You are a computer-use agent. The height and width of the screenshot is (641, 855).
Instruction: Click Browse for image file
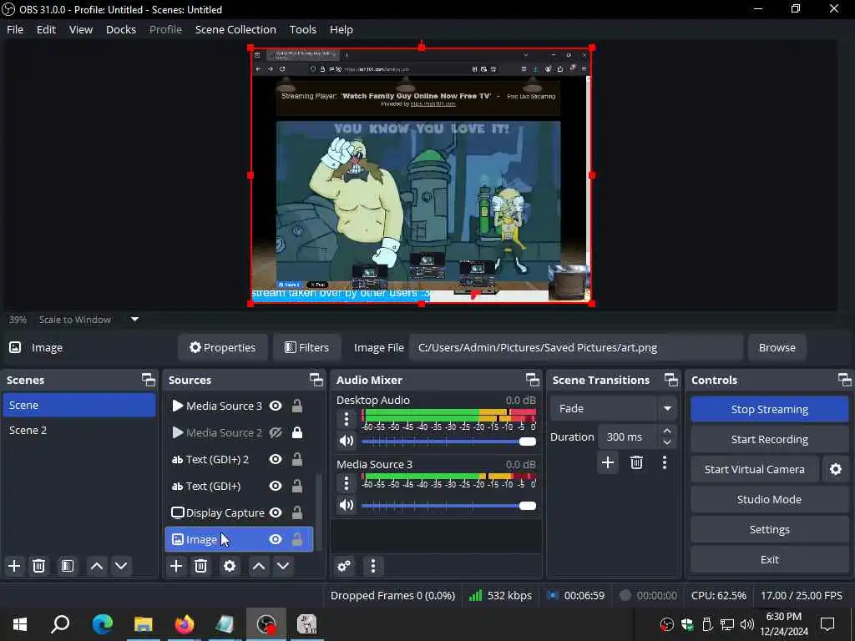tap(777, 347)
